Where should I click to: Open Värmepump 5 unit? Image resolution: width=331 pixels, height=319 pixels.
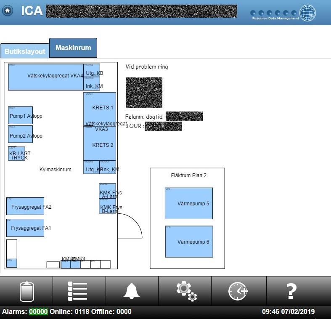(x=188, y=203)
